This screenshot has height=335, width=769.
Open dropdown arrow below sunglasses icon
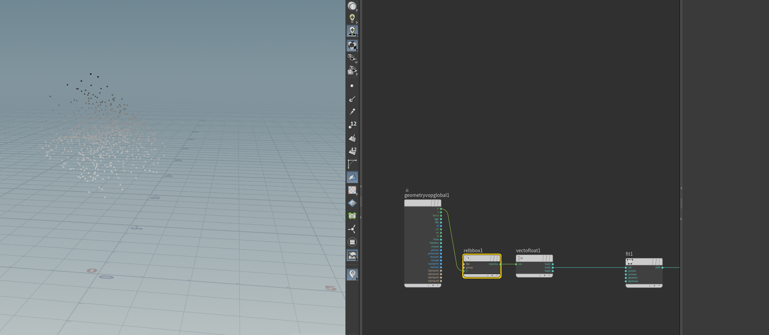[x=356, y=63]
